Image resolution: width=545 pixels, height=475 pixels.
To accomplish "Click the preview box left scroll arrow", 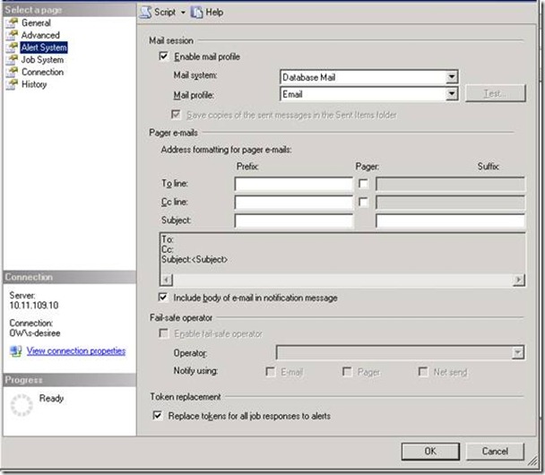I will pyautogui.click(x=167, y=280).
